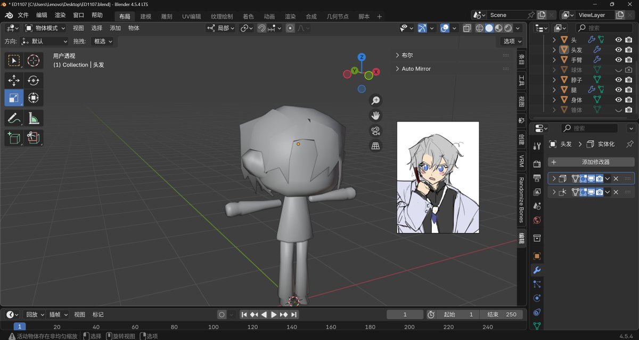Open the 默认 direction dropdown

45,41
